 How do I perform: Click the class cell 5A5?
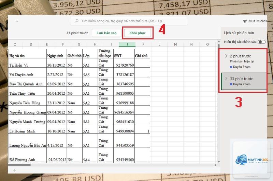(x=90, y=72)
